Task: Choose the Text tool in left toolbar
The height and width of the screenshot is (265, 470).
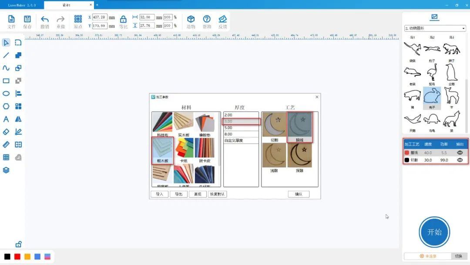Action: (x=6, y=119)
